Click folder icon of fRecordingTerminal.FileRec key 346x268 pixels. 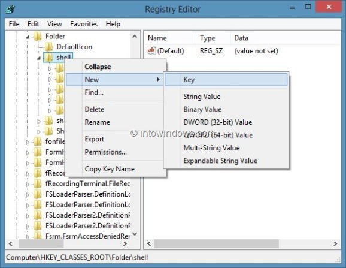[x=38, y=183]
